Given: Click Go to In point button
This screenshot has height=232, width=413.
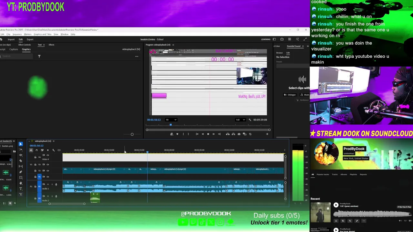Looking at the screenshot, I should (x=197, y=134).
